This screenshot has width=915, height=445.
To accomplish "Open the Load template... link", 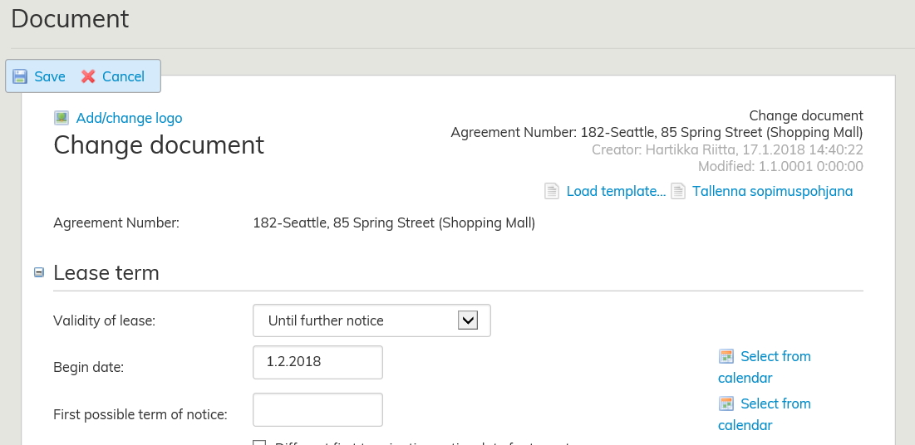I will [616, 191].
